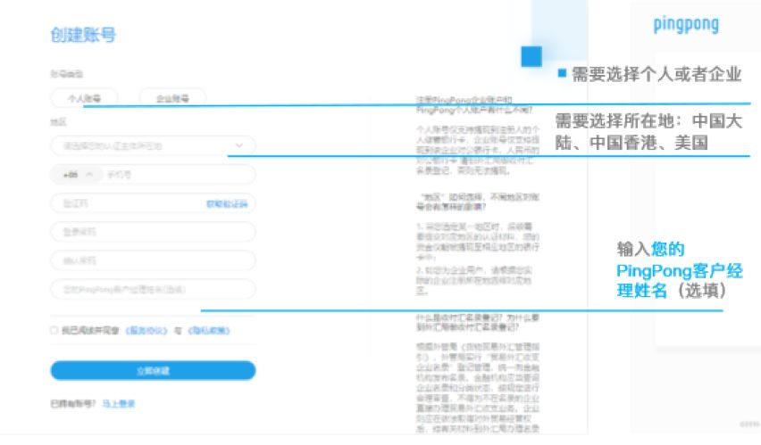Open the 地区 region dropdown
This screenshot has height=445, width=761.
(153, 145)
